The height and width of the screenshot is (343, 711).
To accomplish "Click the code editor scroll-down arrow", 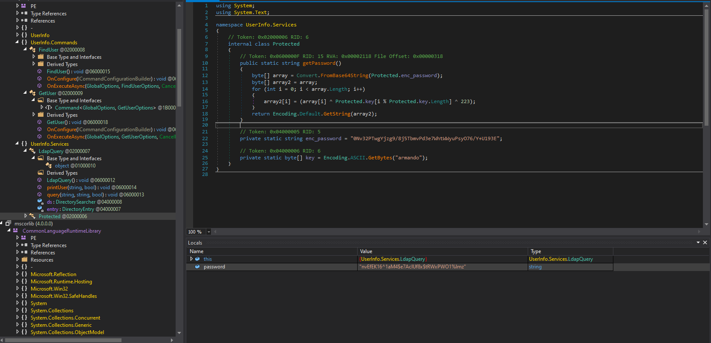I will click(707, 224).
